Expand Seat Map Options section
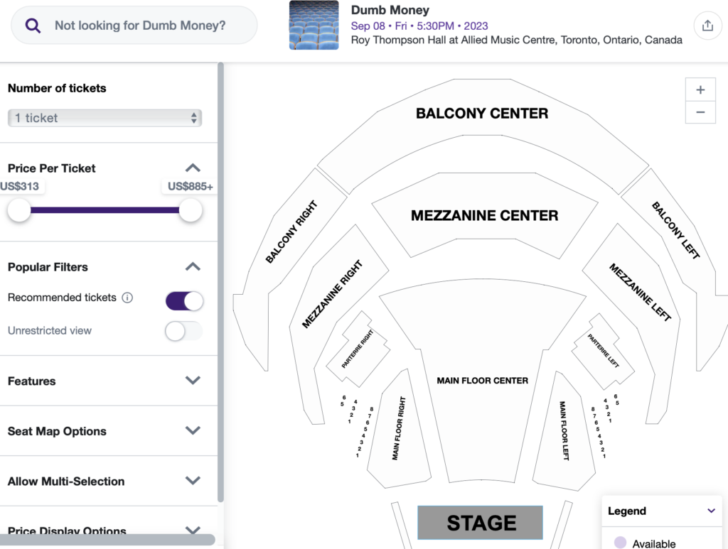 click(x=193, y=430)
